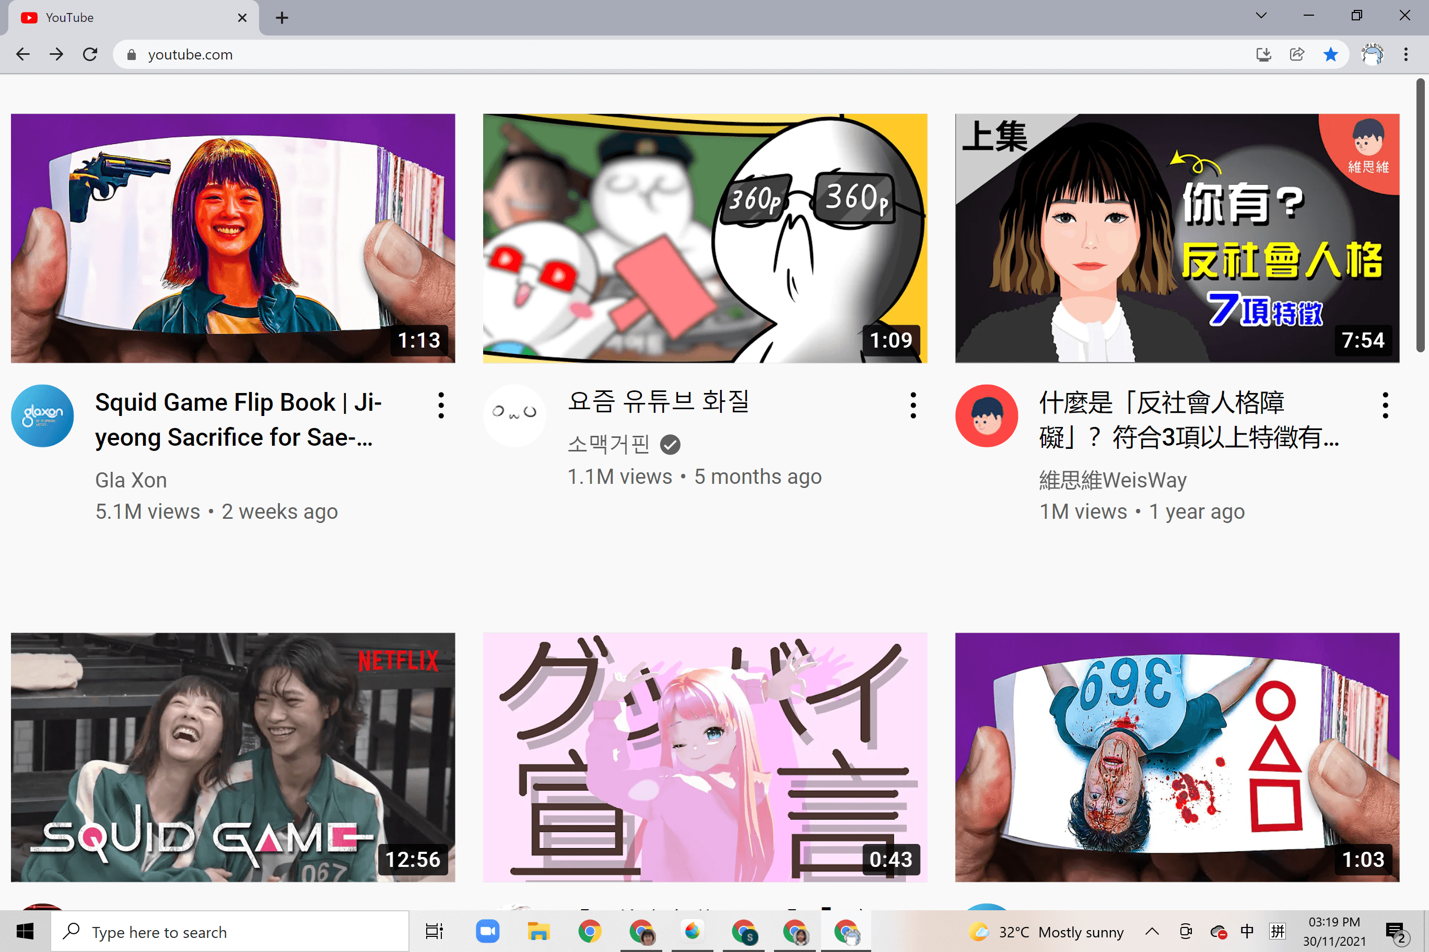This screenshot has height=952, width=1429.
Task: Open the Squid Game Flip Book video title
Action: [x=238, y=419]
